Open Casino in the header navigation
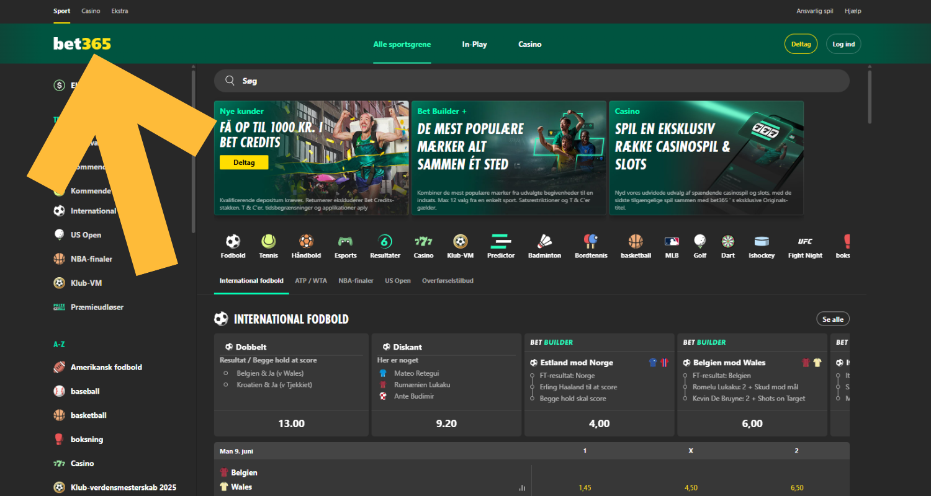Image resolution: width=931 pixels, height=496 pixels. coord(530,44)
